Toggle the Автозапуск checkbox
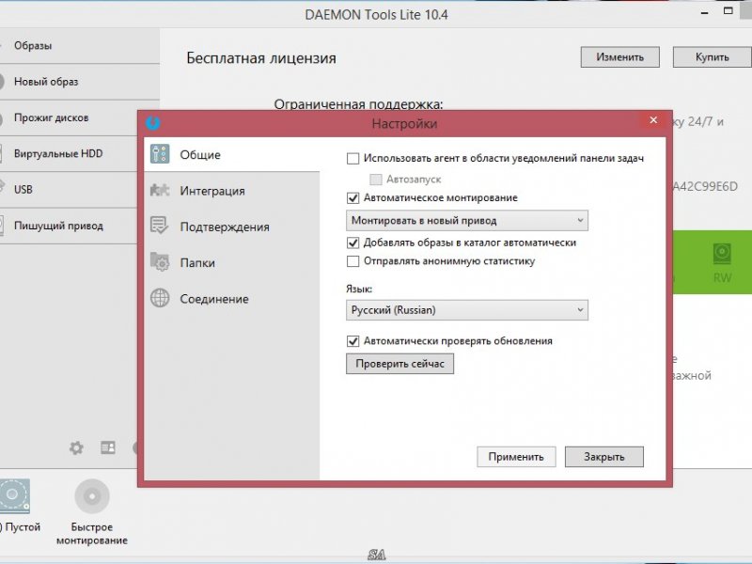This screenshot has height=564, width=752. tap(376, 180)
